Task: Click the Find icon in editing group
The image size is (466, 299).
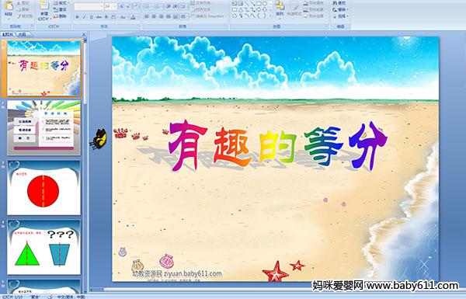Action: pyautogui.click(x=339, y=3)
